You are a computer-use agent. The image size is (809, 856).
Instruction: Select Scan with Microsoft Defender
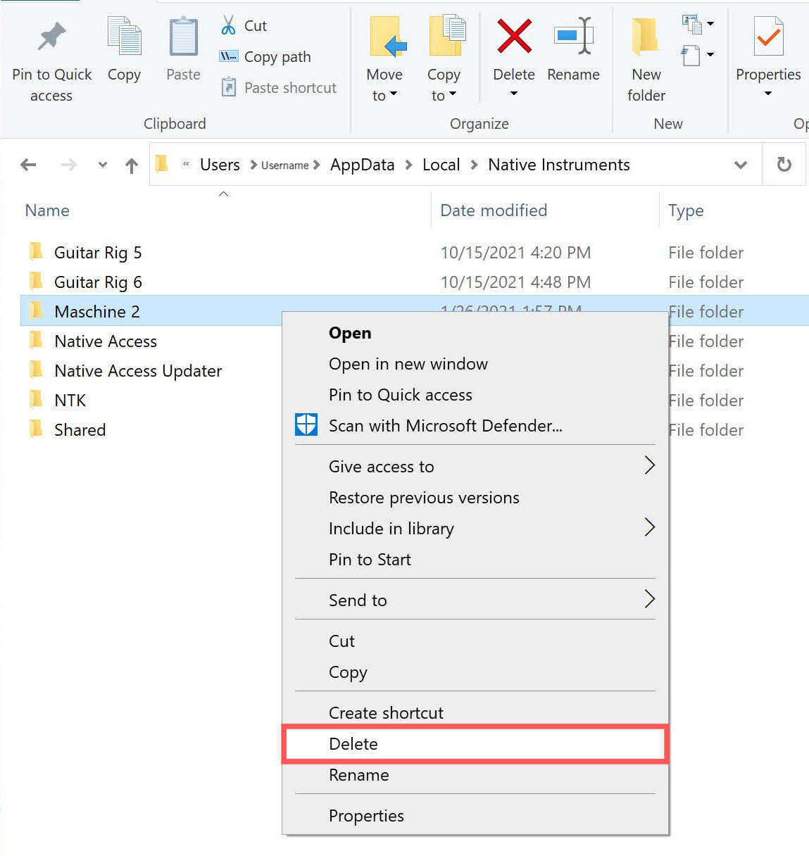(x=445, y=426)
